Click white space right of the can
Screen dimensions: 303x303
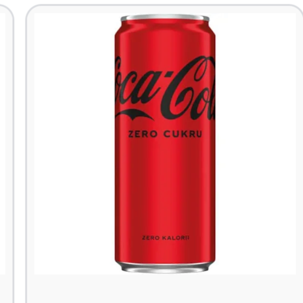click(x=256, y=144)
